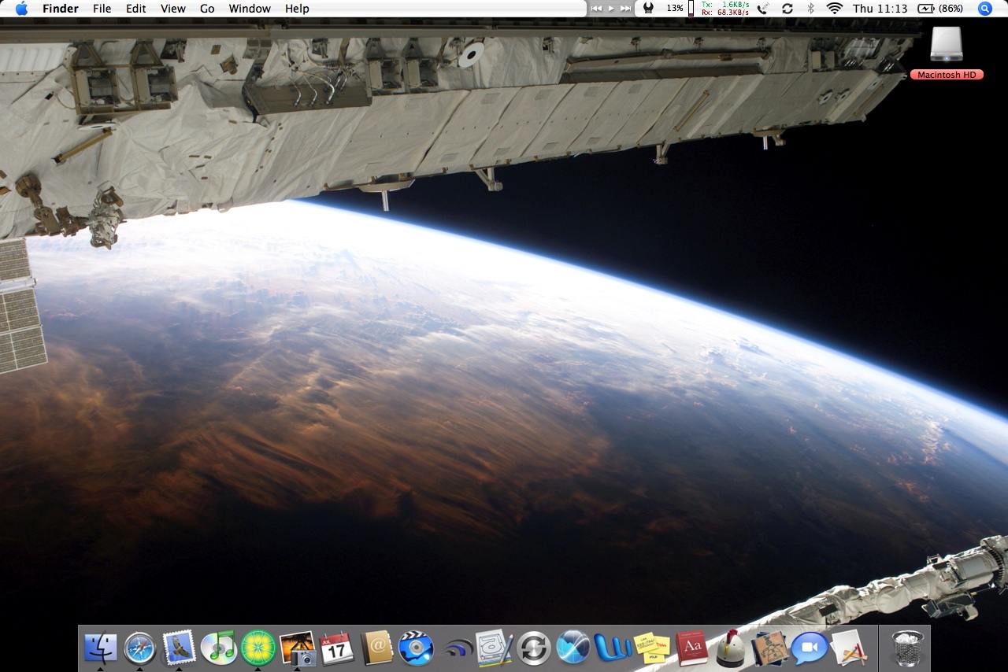Open the View menu
This screenshot has height=672, width=1008.
173,9
